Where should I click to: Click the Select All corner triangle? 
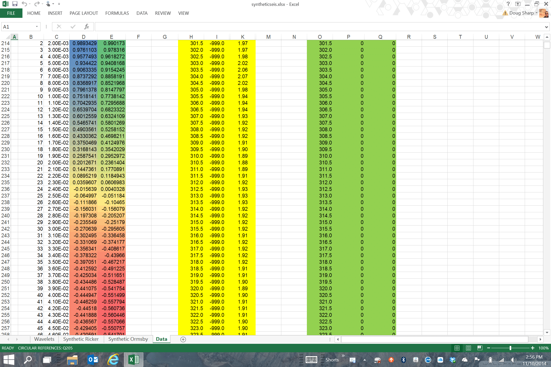pos(8,37)
